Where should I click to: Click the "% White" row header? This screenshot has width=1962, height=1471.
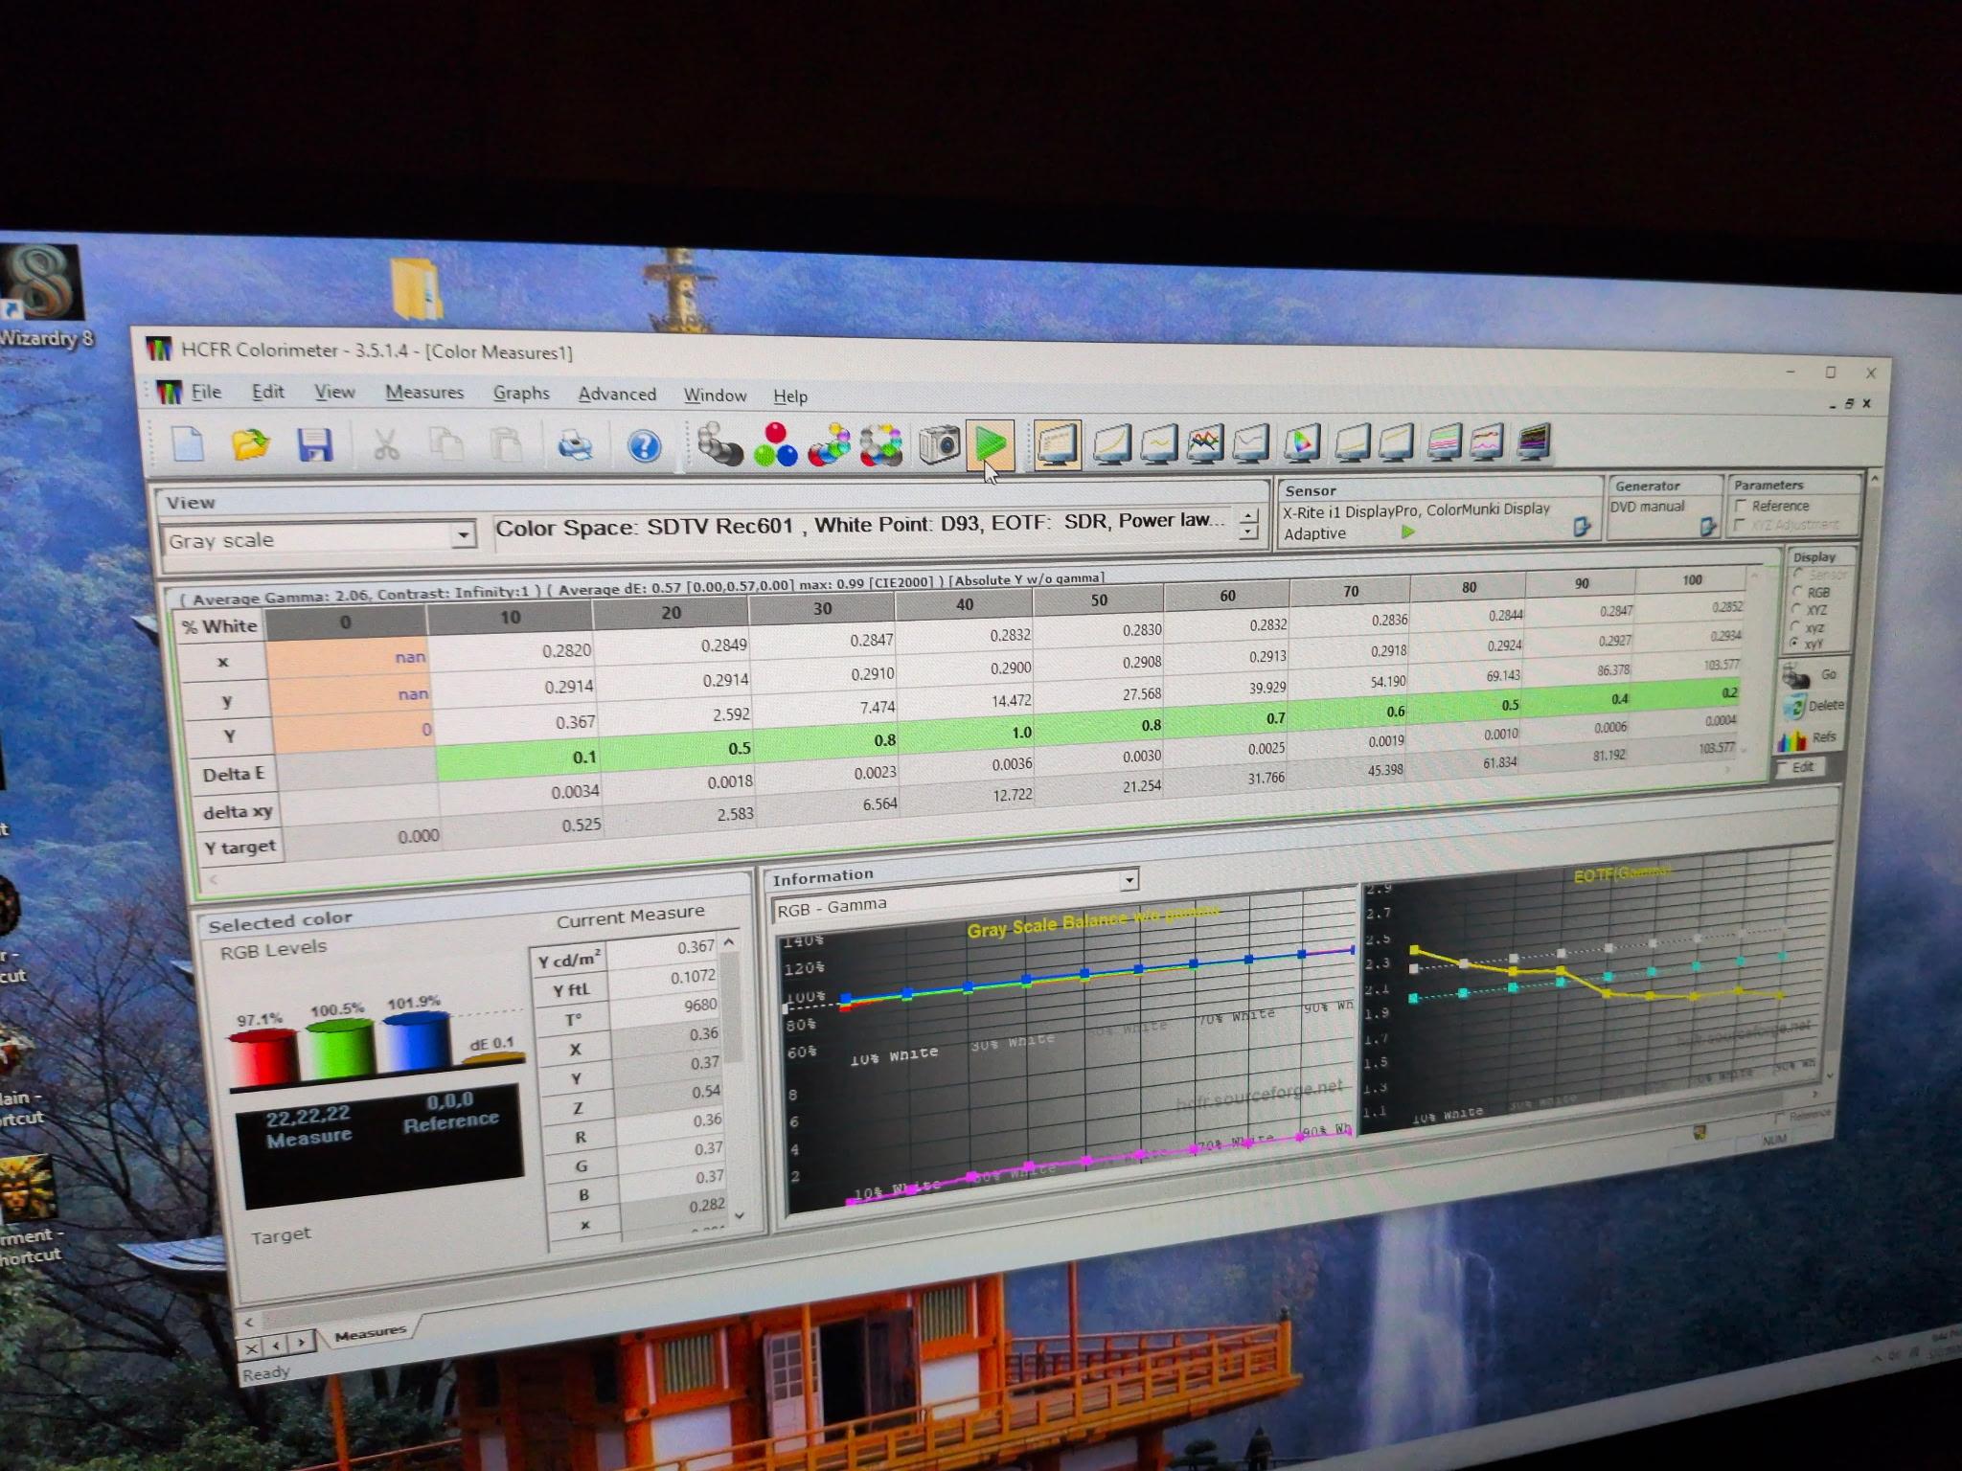pyautogui.click(x=218, y=627)
